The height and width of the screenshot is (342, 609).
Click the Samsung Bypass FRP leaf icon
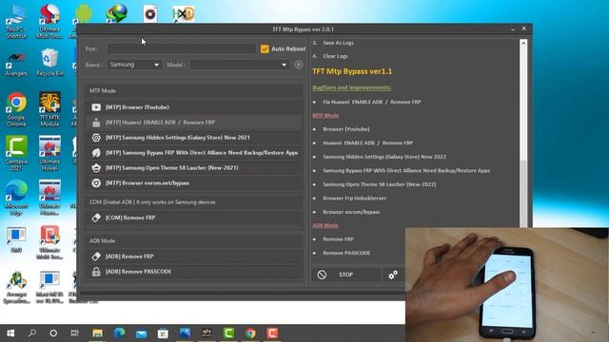[96, 153]
